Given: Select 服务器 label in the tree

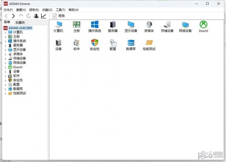Looking at the screenshot, I should point(18,45).
